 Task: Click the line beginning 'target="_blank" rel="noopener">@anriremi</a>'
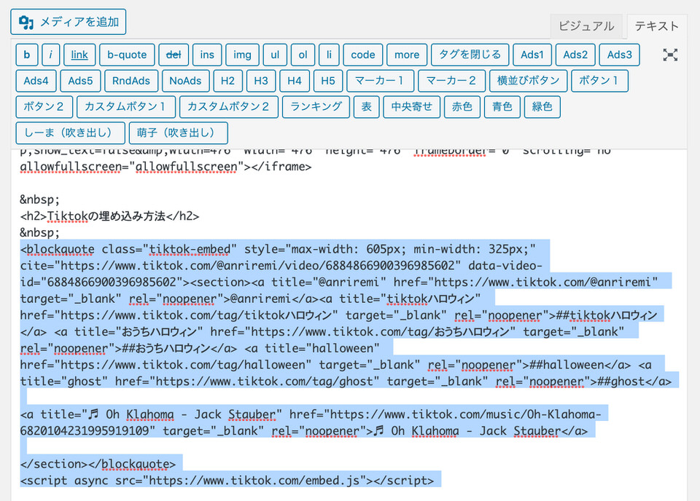coord(250,299)
